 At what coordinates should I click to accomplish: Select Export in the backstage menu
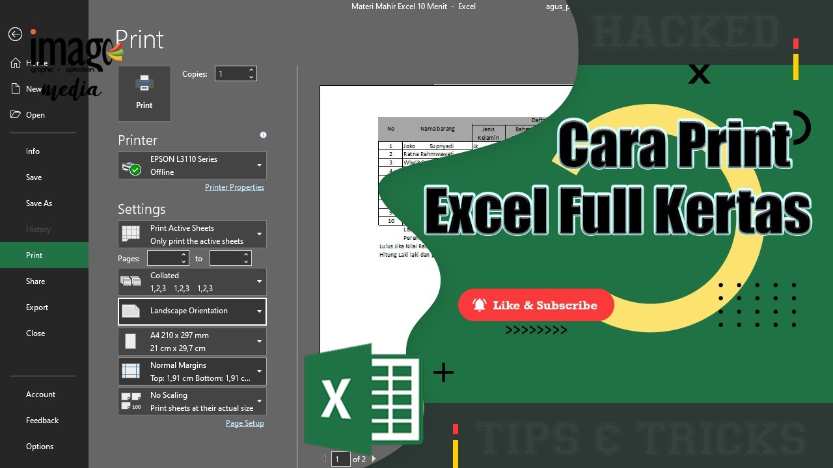click(x=44, y=307)
